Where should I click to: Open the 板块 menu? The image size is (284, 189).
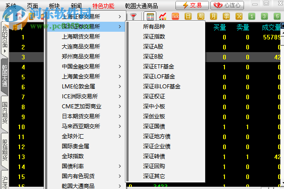coord(55,6)
